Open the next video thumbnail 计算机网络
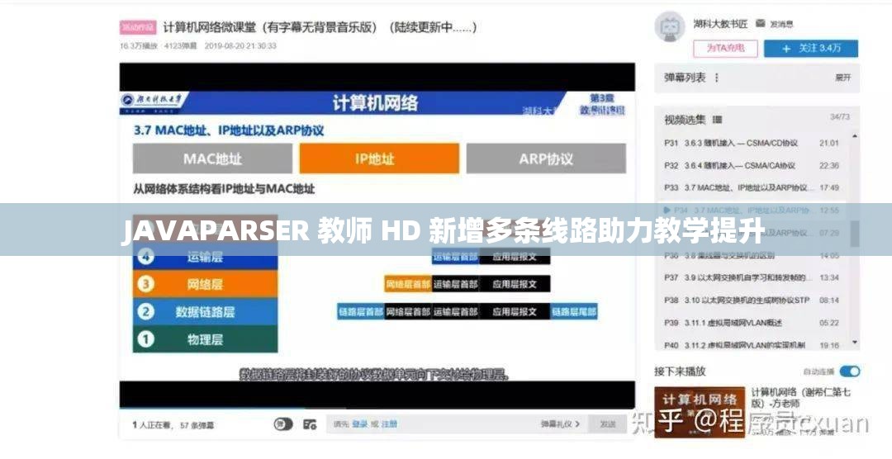 (700, 413)
